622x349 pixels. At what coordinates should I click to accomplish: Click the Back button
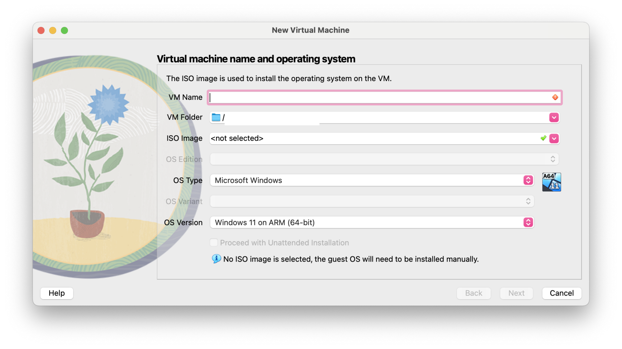tap(473, 293)
